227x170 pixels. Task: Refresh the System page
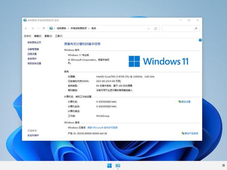[x=155, y=29]
